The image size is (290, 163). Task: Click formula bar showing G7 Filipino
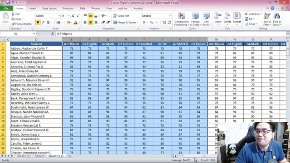pos(171,34)
